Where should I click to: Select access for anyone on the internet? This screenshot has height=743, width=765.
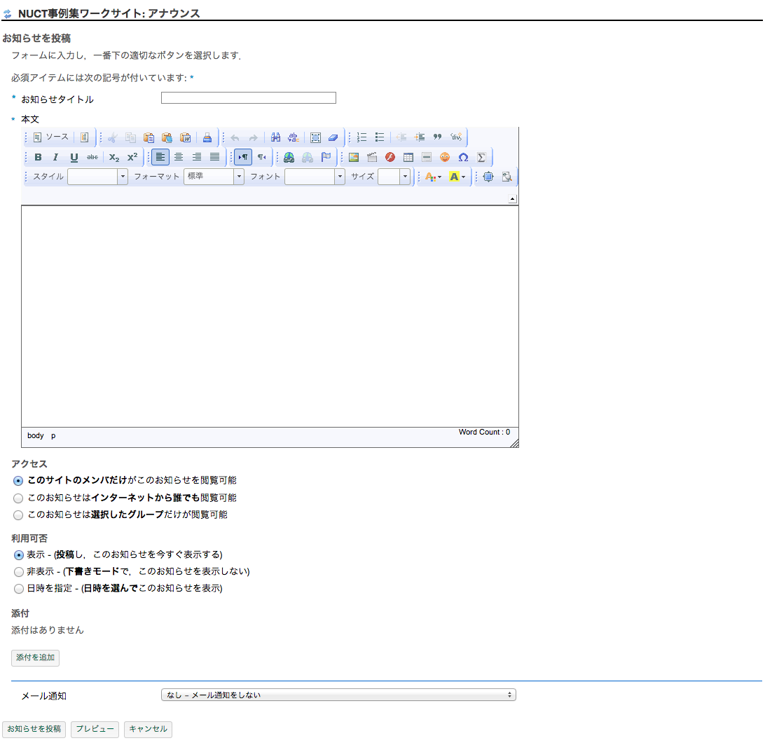[19, 498]
